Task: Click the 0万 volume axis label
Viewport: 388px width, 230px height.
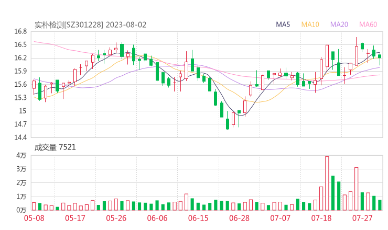Action: tap(21, 210)
